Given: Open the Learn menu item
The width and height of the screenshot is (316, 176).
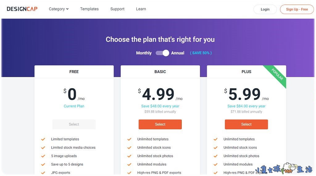Looking at the screenshot, I should [141, 9].
